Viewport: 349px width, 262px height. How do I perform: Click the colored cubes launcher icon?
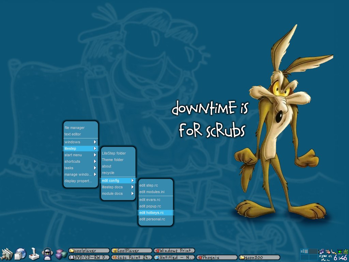61,254
